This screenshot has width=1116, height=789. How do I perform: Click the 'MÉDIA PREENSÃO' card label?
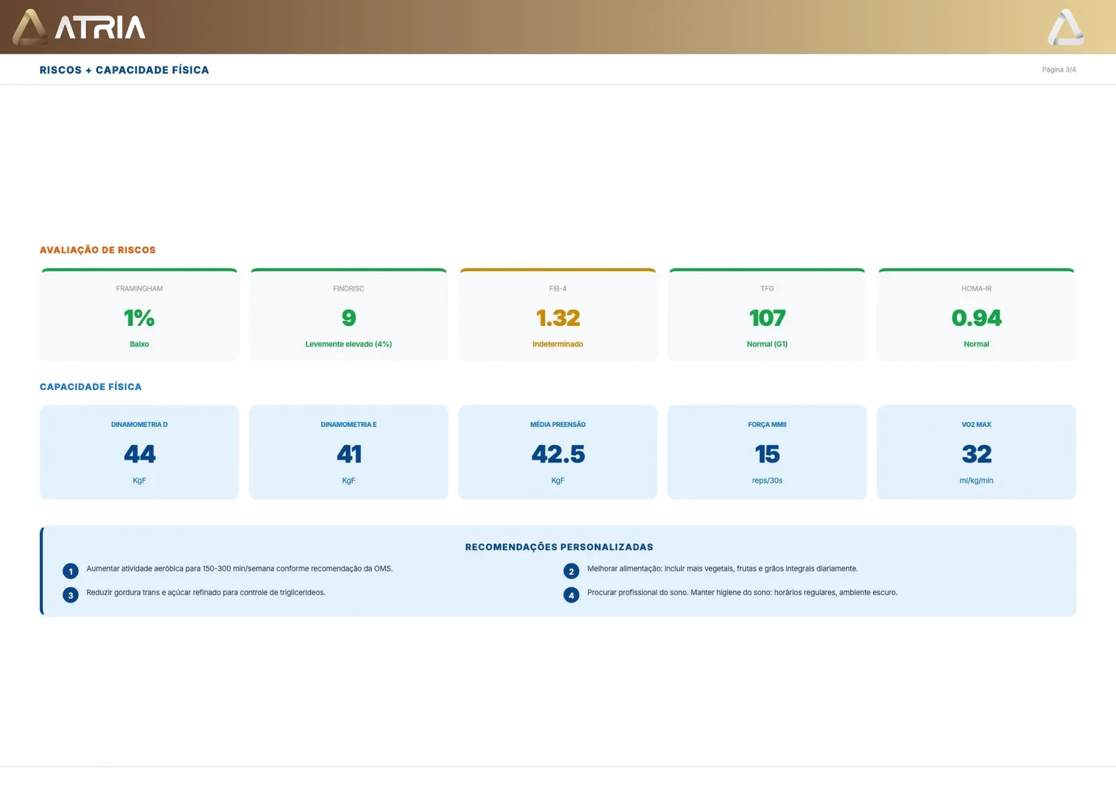point(558,424)
